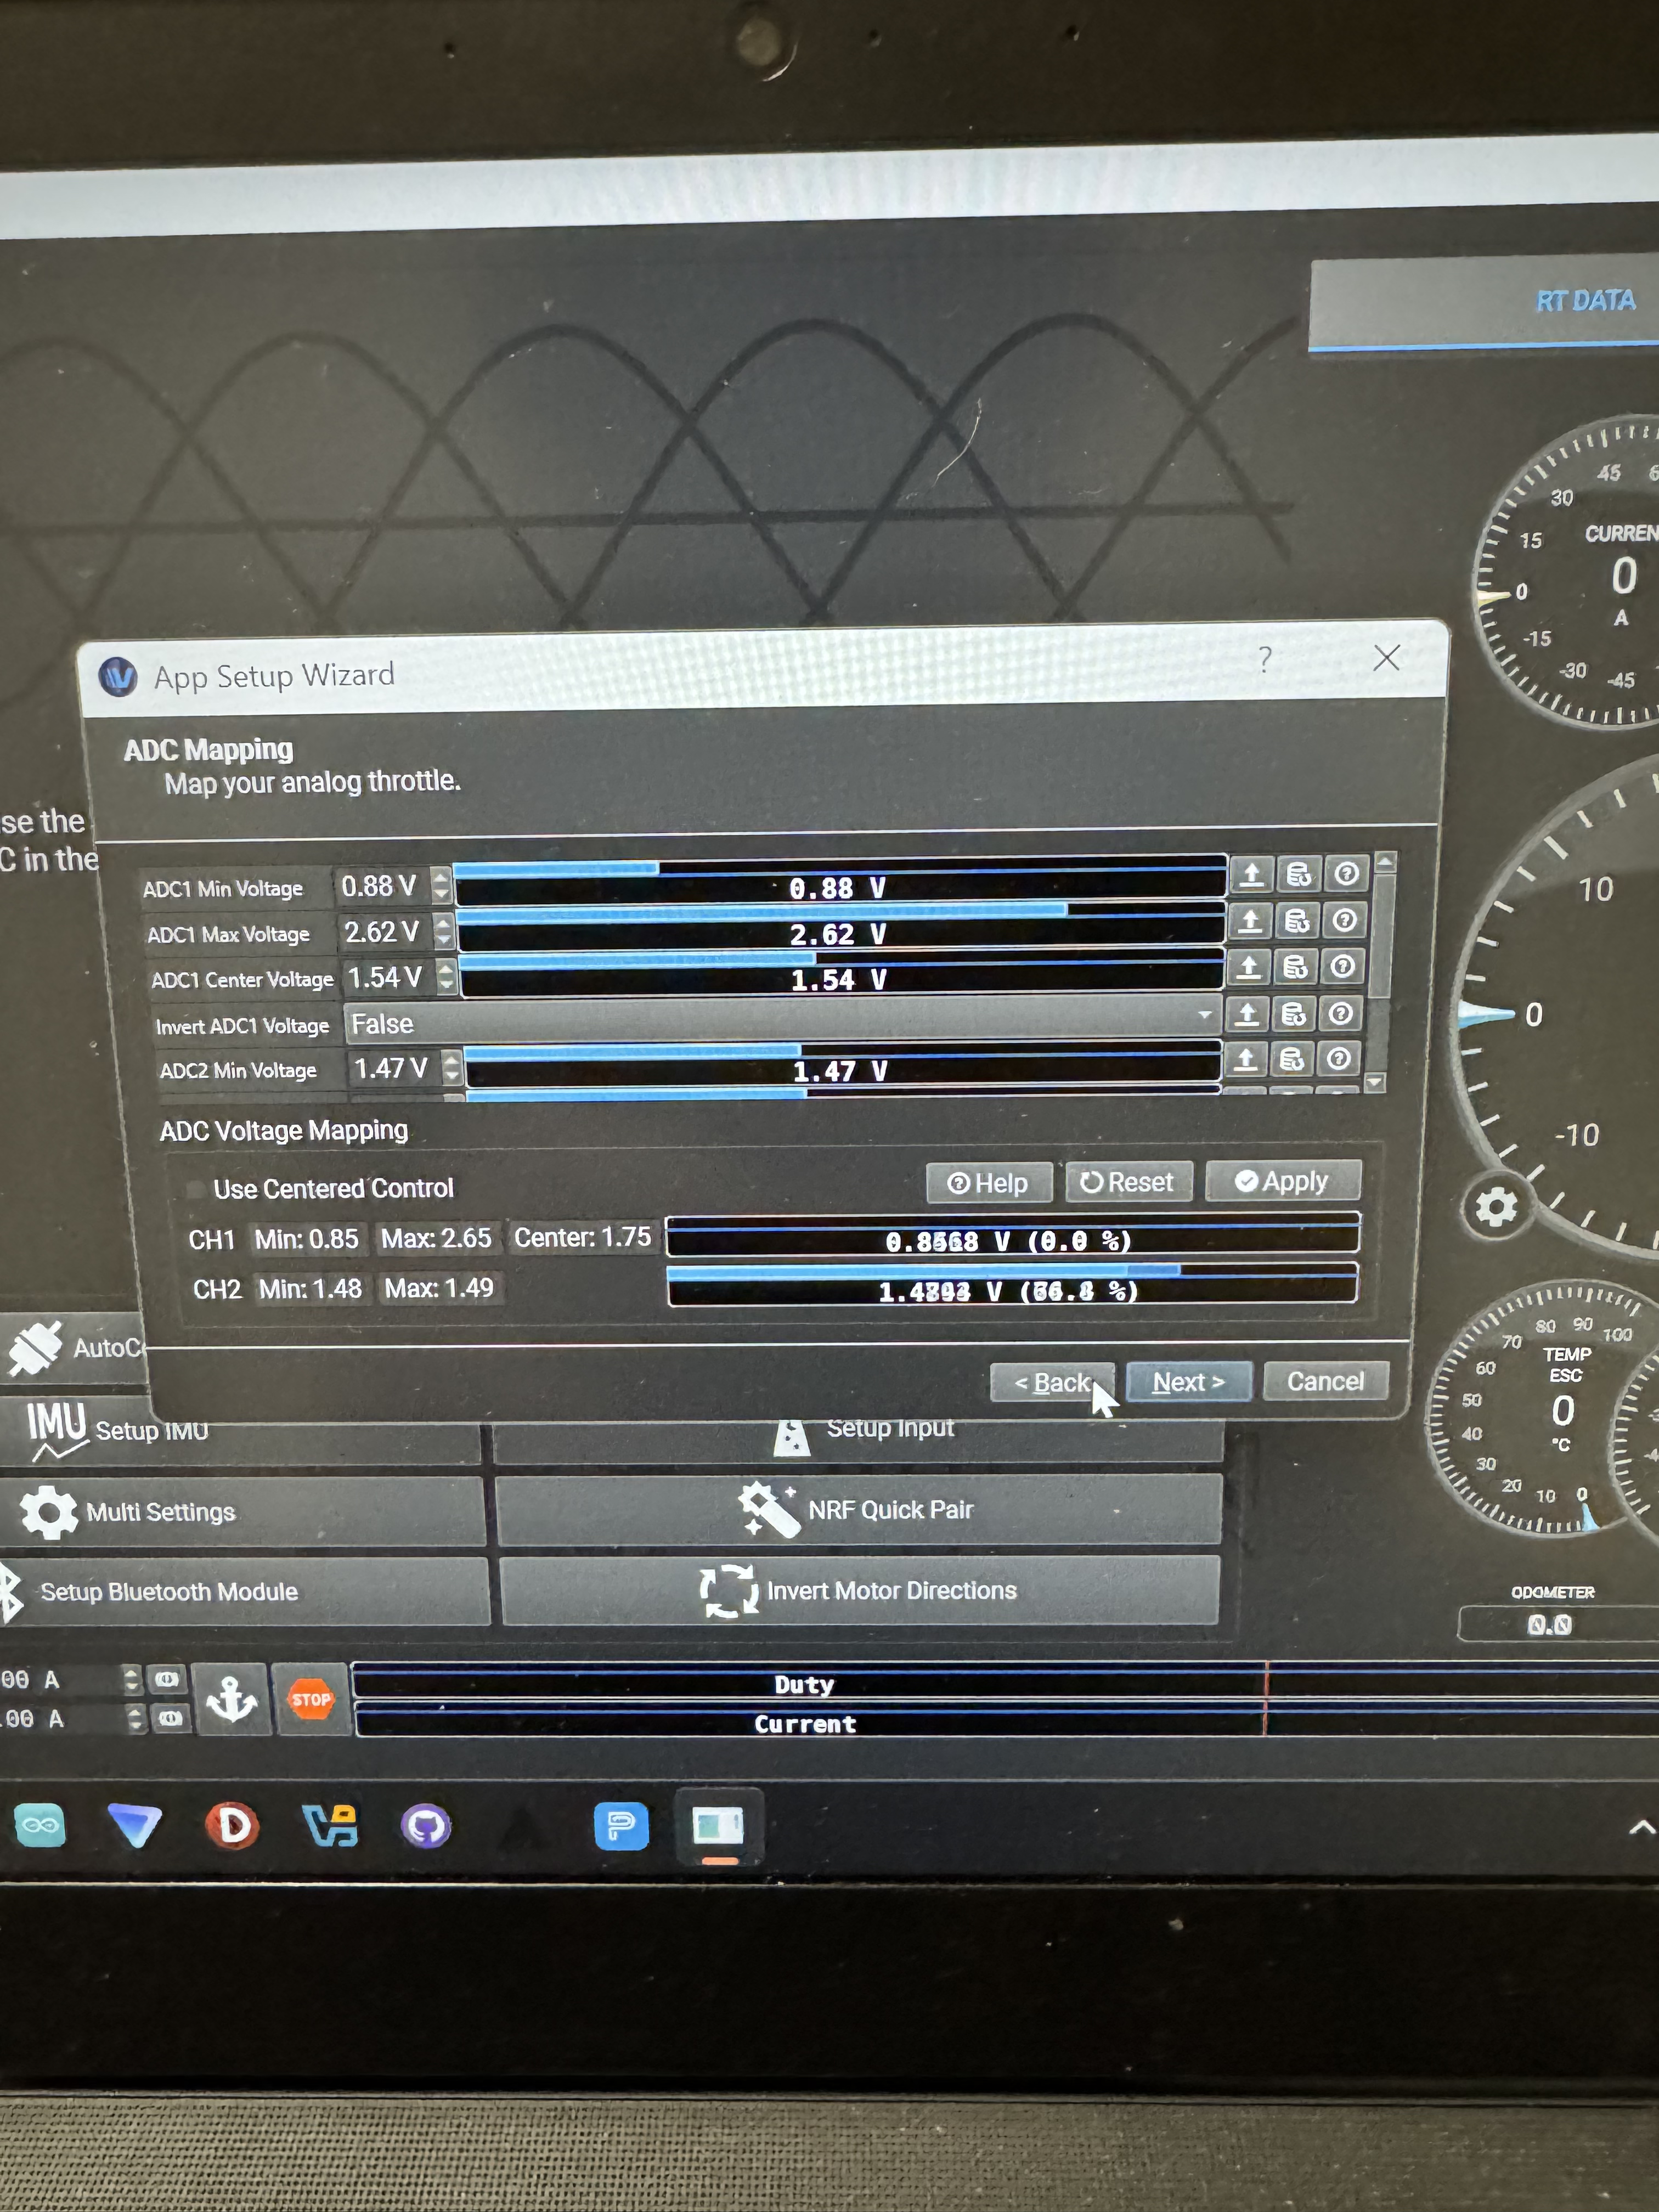Click Next to continue the setup wizard

1188,1382
